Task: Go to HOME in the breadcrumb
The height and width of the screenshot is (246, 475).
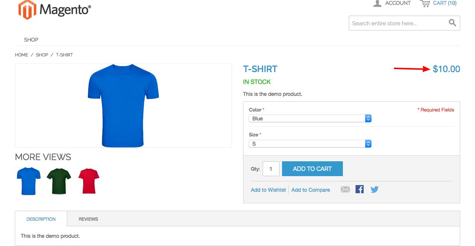Action: [22, 55]
